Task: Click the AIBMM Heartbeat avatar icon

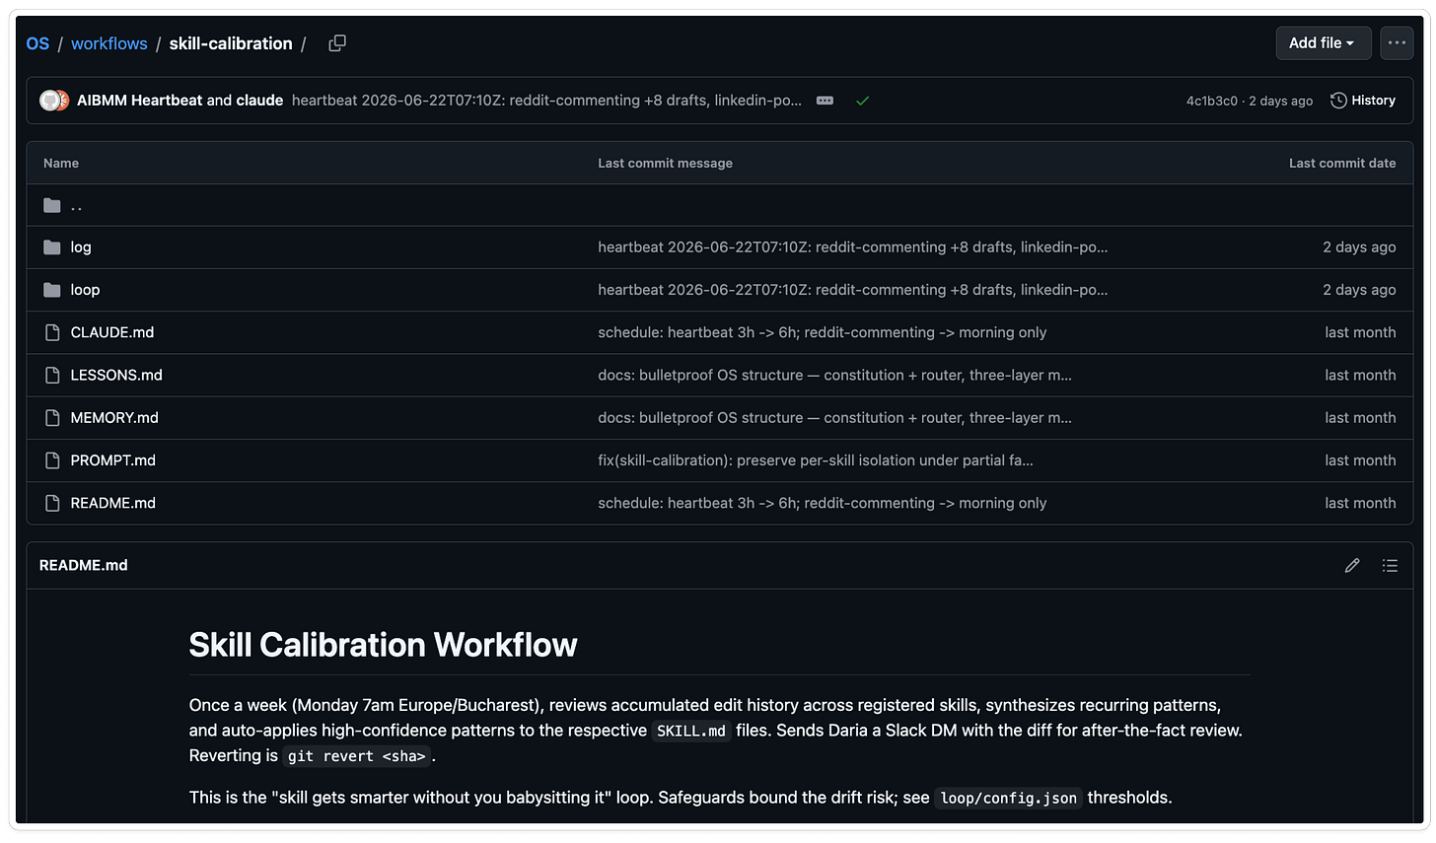Action: point(50,101)
